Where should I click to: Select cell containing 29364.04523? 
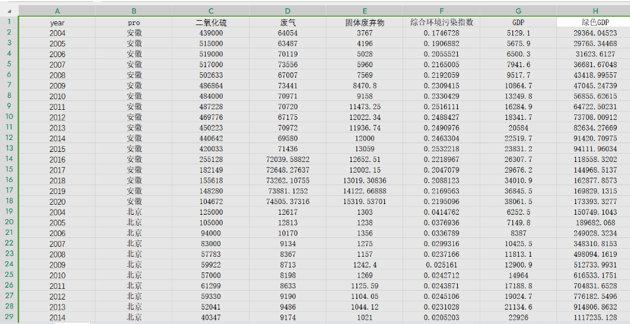594,33
